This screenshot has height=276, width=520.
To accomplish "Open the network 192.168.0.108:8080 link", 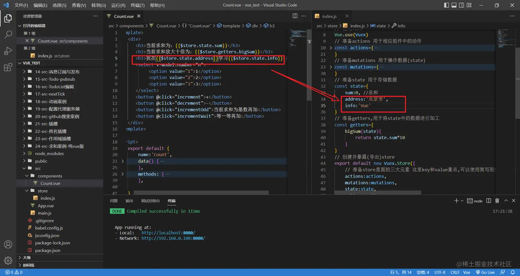I will [x=173, y=238].
